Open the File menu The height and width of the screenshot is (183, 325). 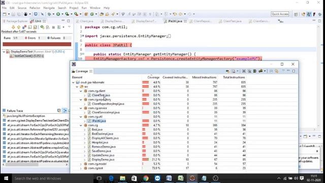pos(5,8)
